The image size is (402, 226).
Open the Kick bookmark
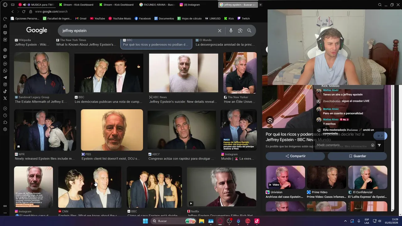tap(229, 19)
